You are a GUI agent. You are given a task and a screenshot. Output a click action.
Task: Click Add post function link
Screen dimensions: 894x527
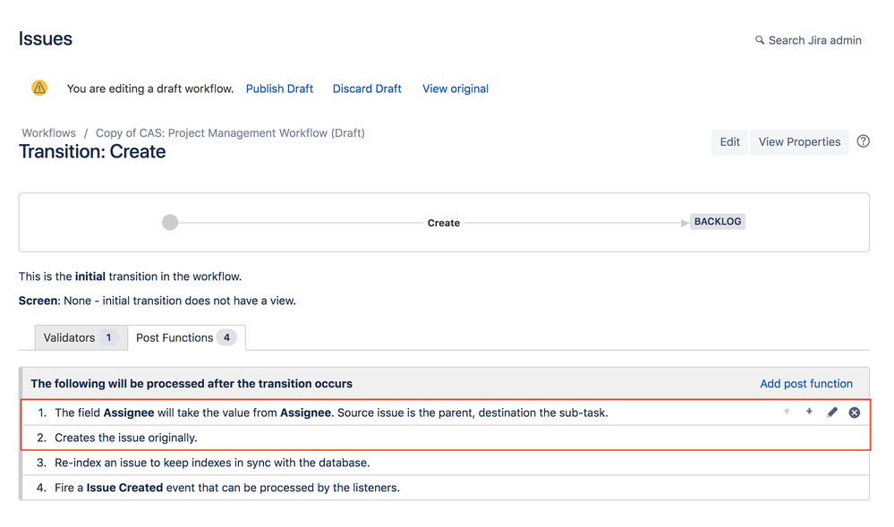point(806,384)
